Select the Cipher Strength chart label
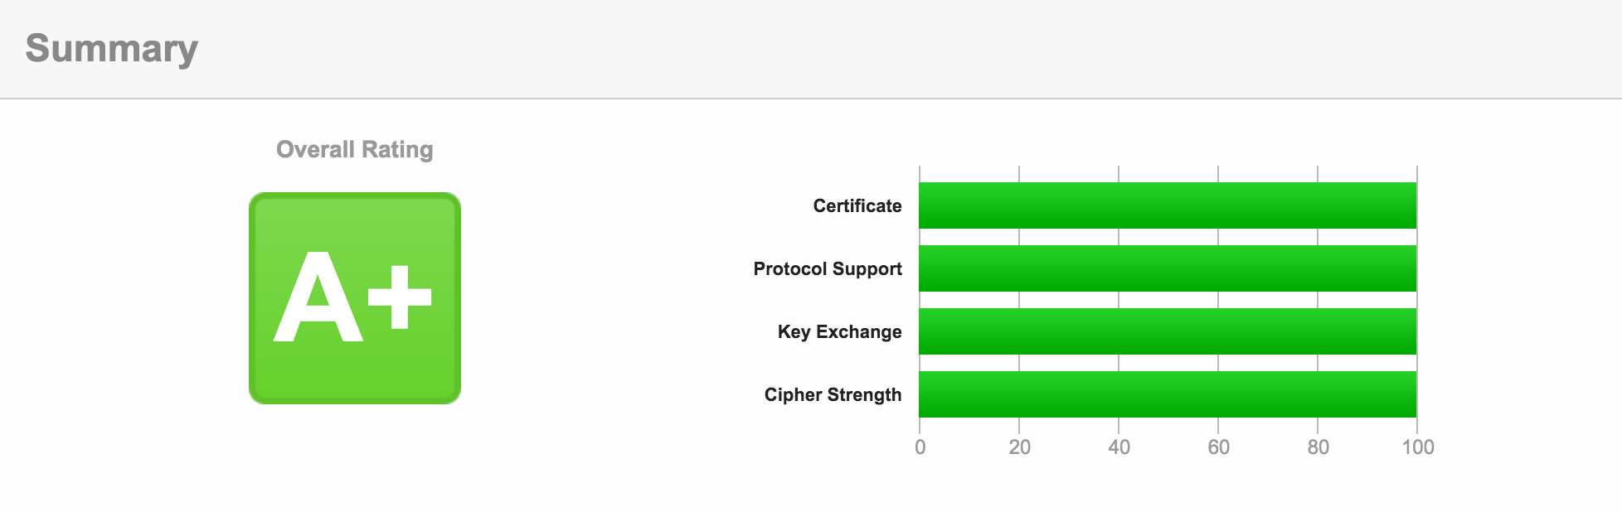This screenshot has width=1622, height=512. coord(833,394)
